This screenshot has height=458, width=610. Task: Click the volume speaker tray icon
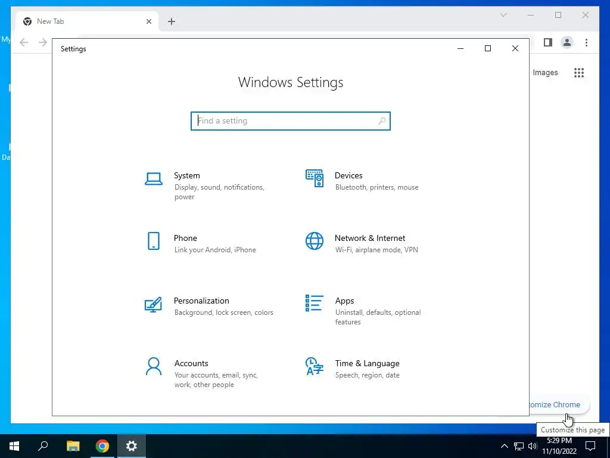532,446
